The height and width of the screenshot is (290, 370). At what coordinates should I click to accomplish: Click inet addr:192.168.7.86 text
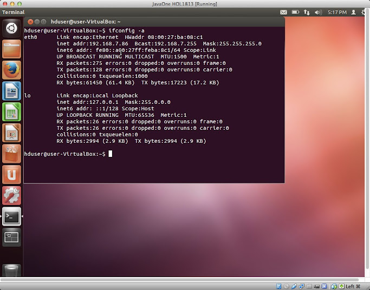pos(92,44)
